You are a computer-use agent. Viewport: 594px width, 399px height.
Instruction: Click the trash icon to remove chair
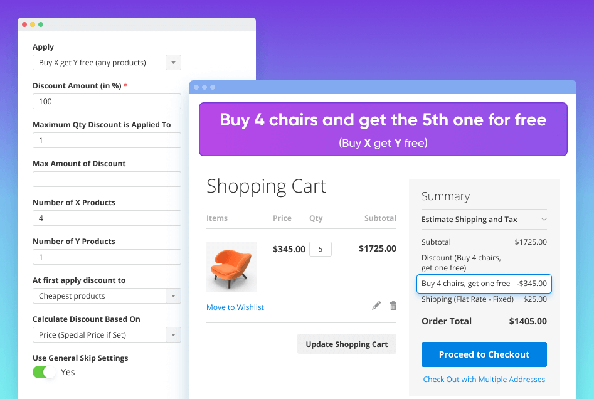coord(393,306)
